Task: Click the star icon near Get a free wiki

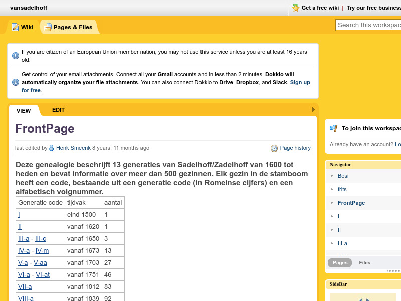Action: click(x=295, y=8)
